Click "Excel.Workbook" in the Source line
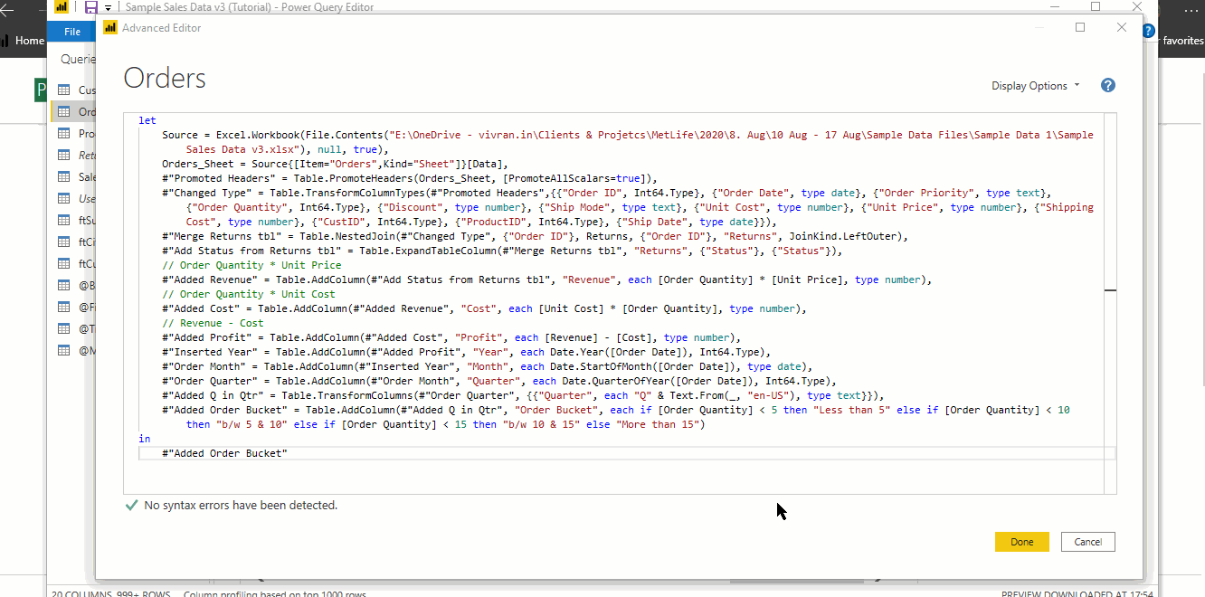The height and width of the screenshot is (597, 1205). tap(258, 135)
